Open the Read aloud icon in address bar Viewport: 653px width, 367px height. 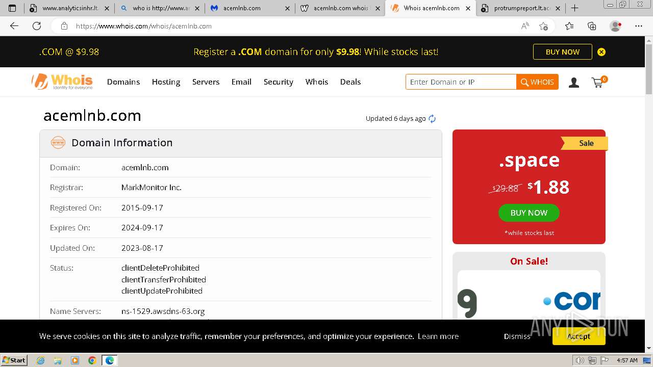(525, 26)
